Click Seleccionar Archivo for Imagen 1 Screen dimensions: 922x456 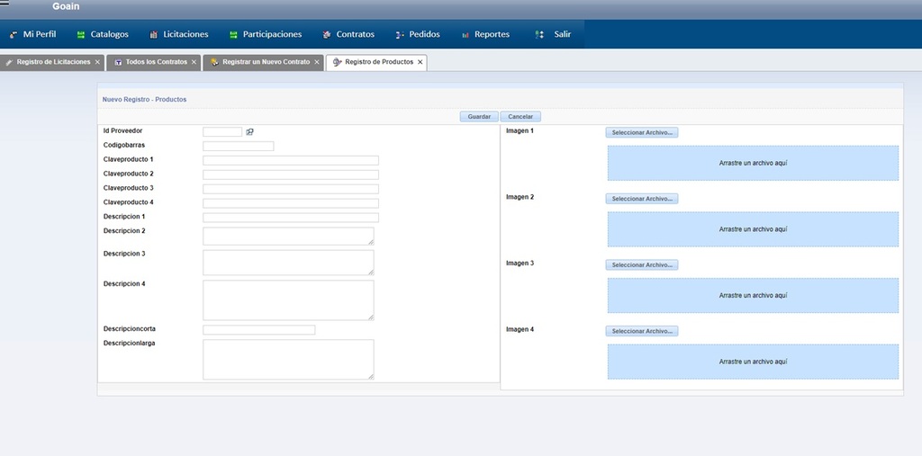(641, 132)
